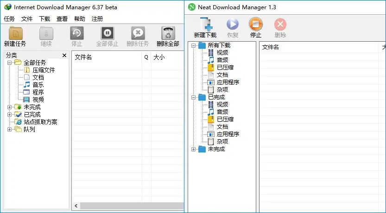The width and height of the screenshot is (386, 213).
Task: Click the 删除全部 recycle bin icon in IDM
Action: click(168, 33)
